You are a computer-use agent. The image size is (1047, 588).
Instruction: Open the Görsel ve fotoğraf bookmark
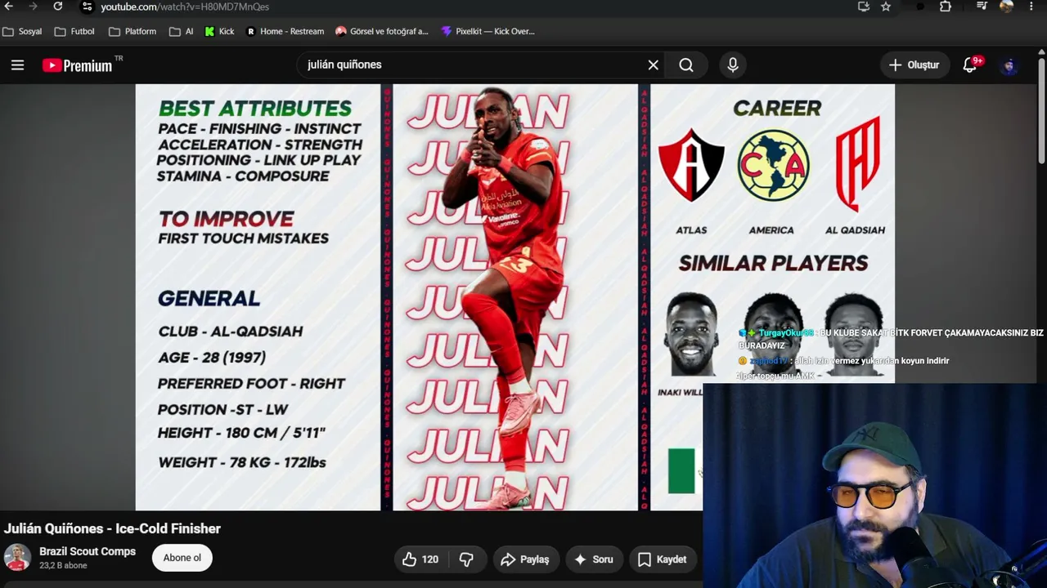(x=382, y=31)
